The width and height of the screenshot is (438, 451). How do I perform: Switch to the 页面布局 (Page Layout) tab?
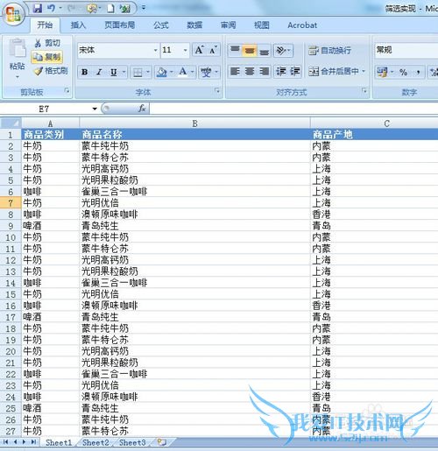pyautogui.click(x=120, y=25)
